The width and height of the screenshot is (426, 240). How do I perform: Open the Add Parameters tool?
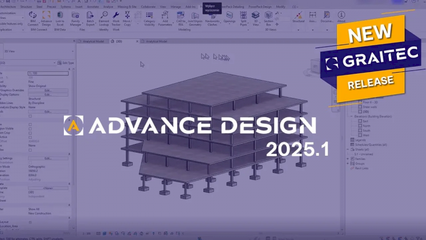pyautogui.click(x=165, y=19)
